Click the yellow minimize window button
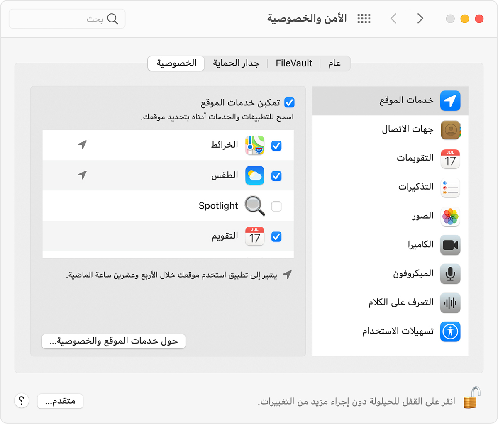Image resolution: width=498 pixels, height=424 pixels. (x=464, y=19)
